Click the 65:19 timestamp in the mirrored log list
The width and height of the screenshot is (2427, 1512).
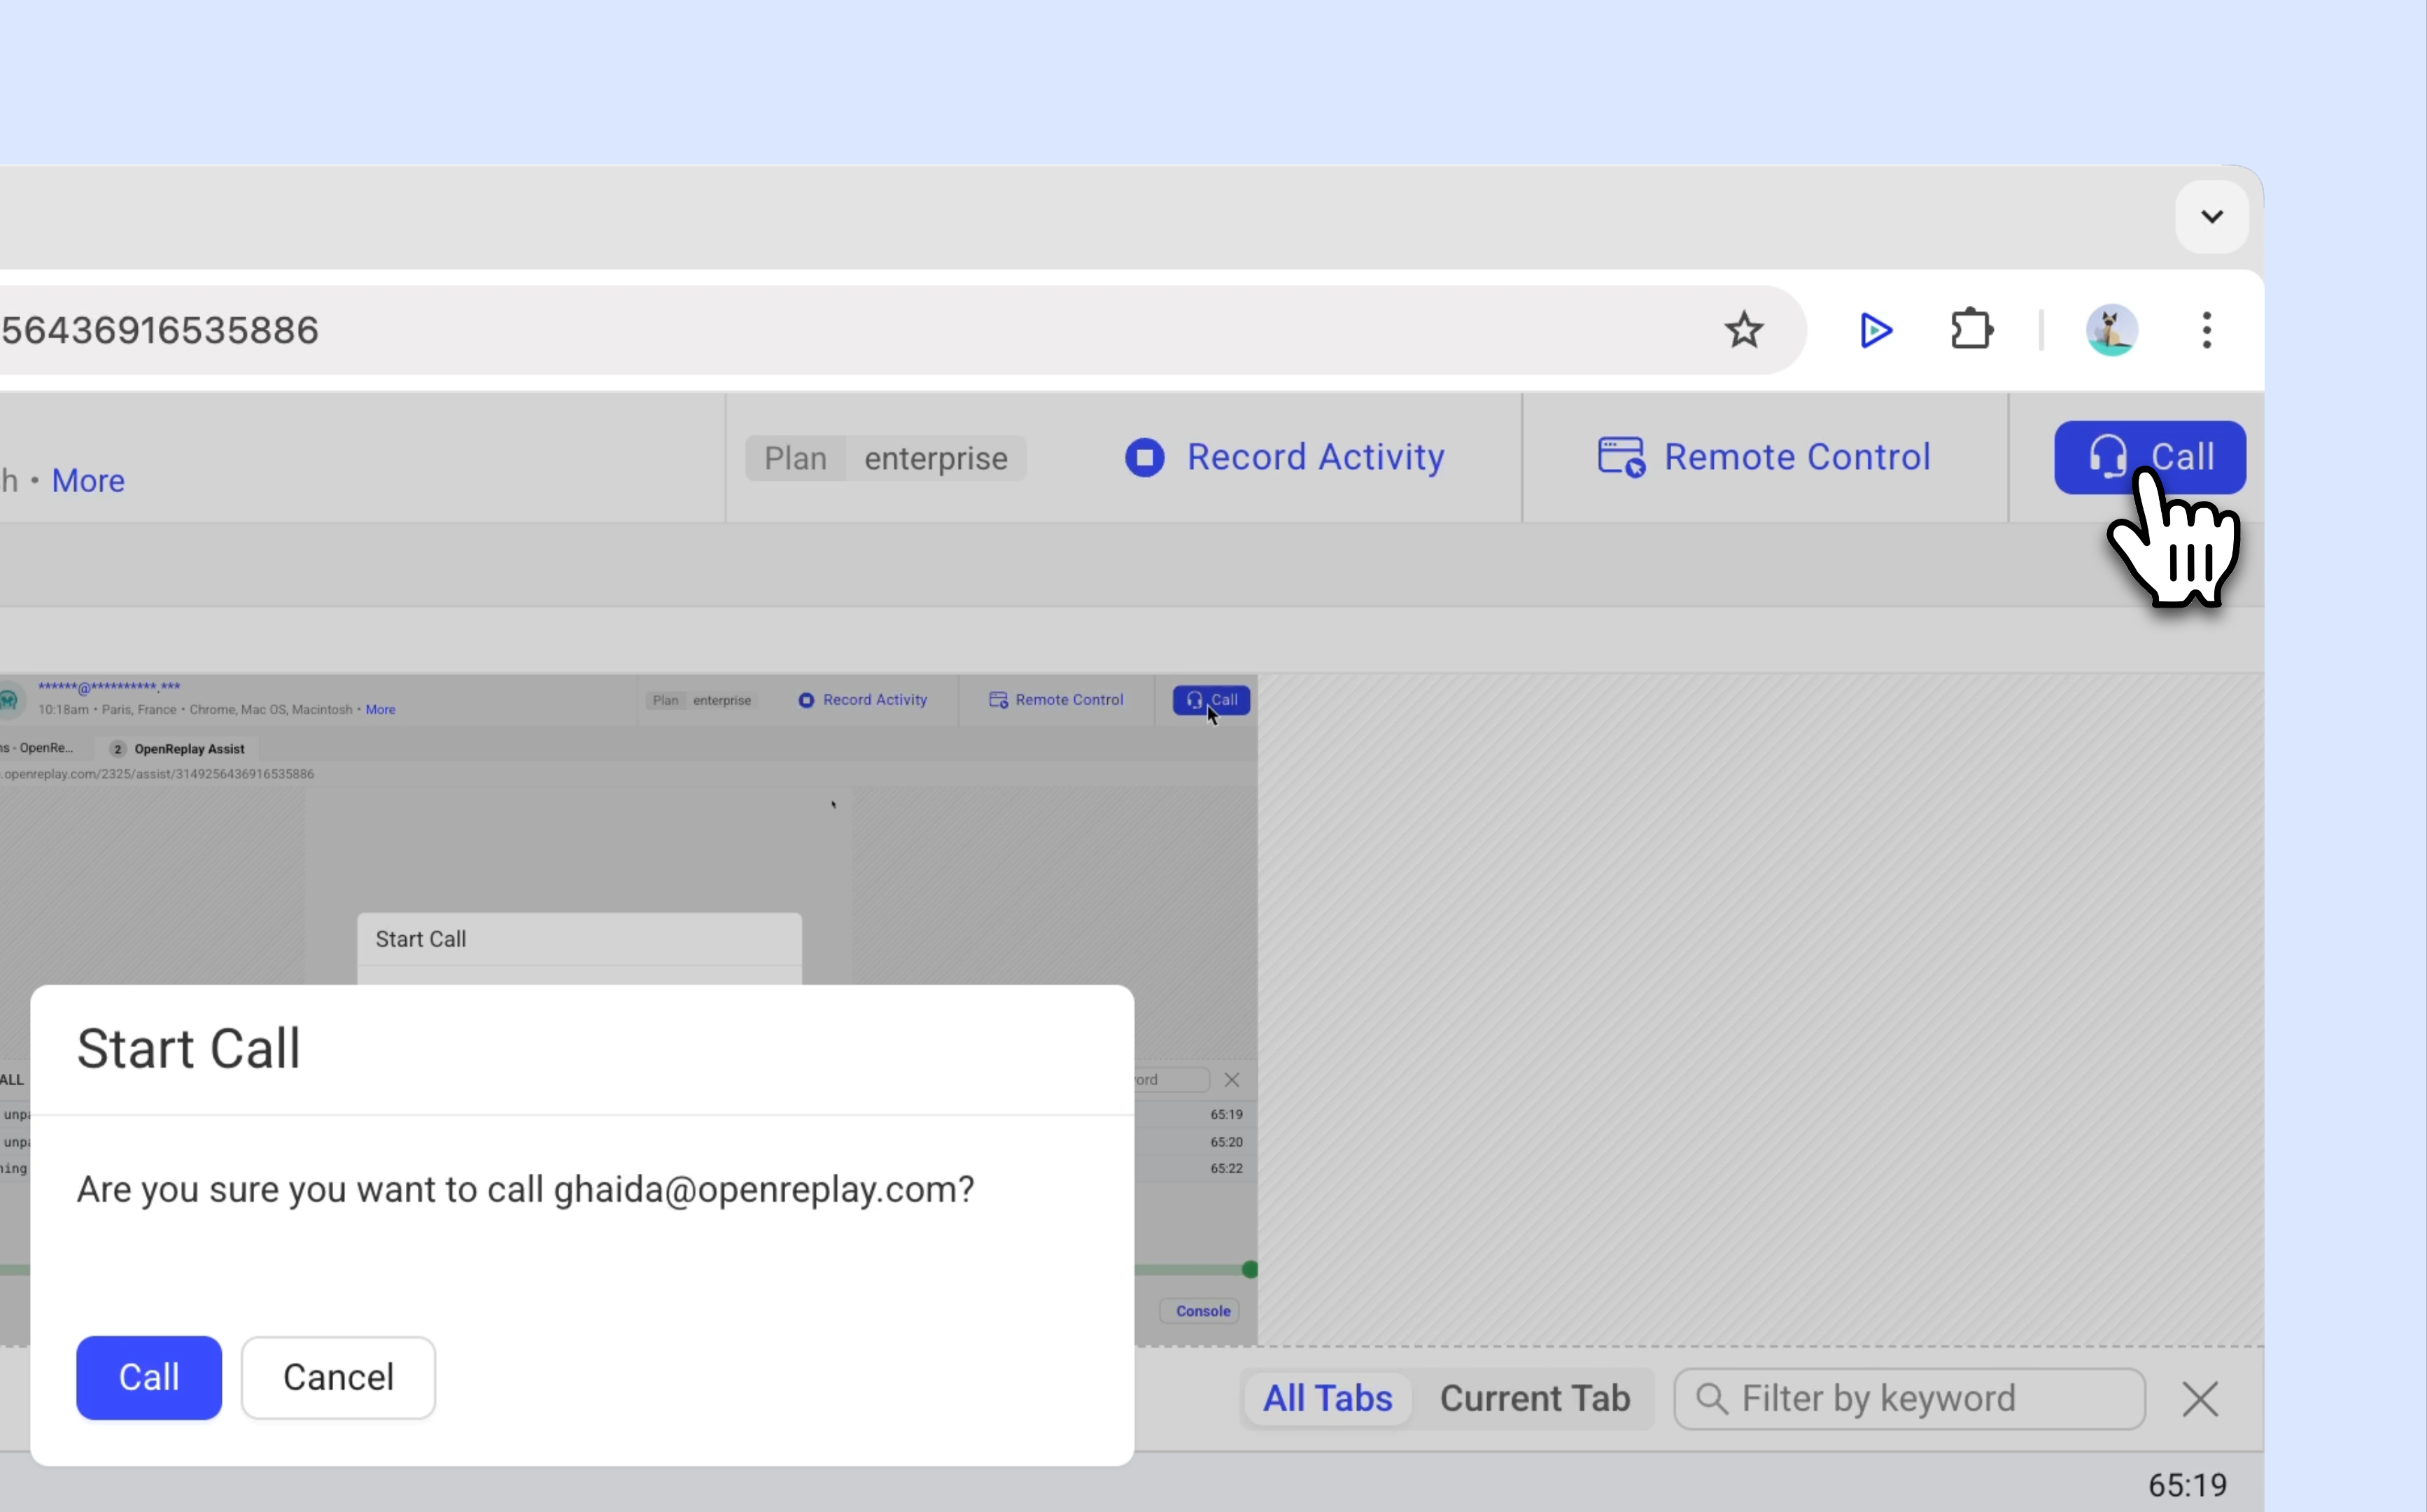click(x=1227, y=1114)
